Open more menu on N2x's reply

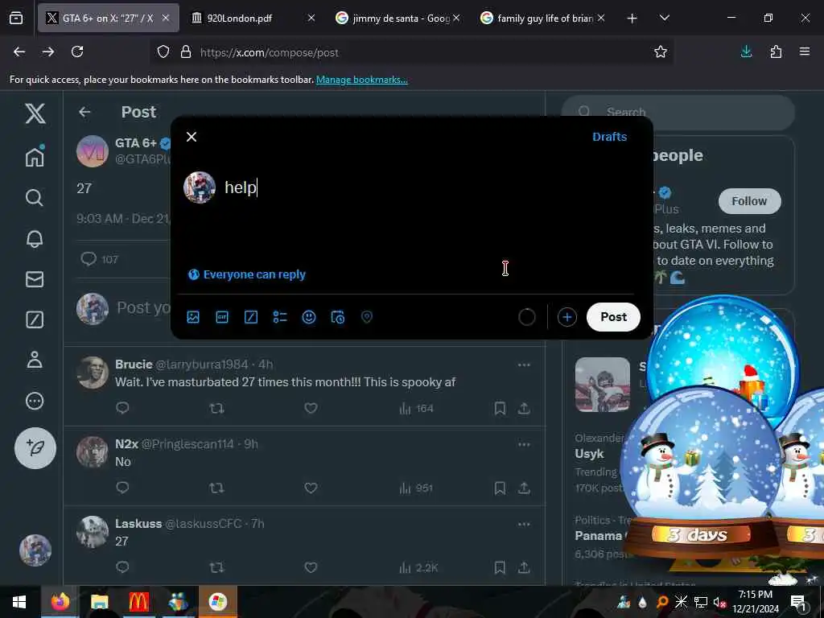(x=524, y=444)
